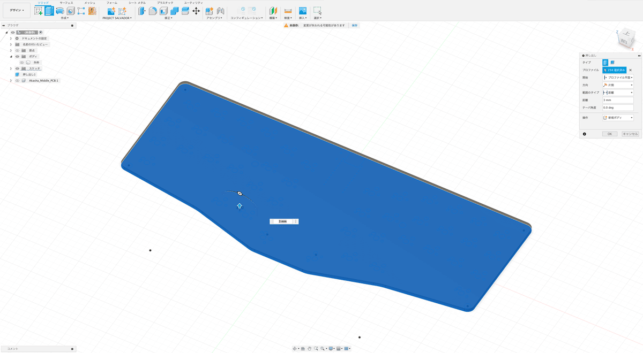This screenshot has height=353, width=643.
Task: Select second PROJECT SALVADOR sketch icon
Action: pos(122,11)
